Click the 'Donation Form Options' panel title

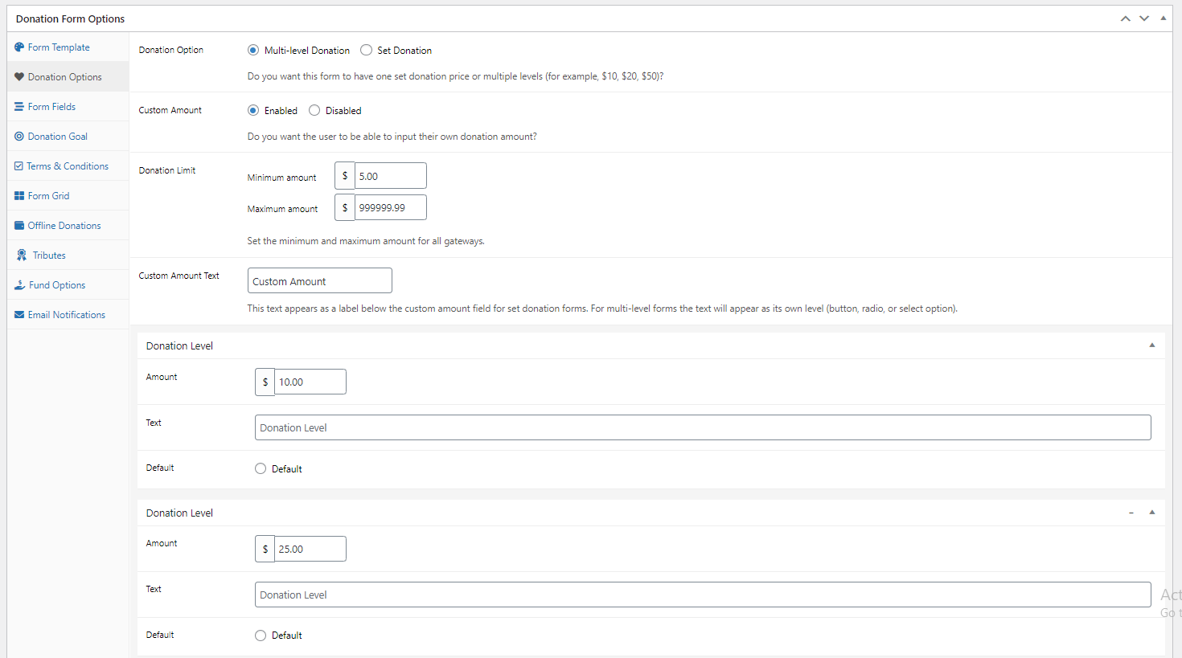pyautogui.click(x=71, y=18)
